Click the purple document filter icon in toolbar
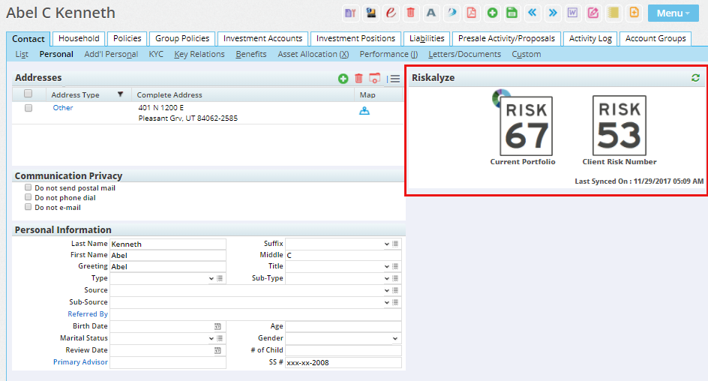The height and width of the screenshot is (381, 708). (x=350, y=13)
